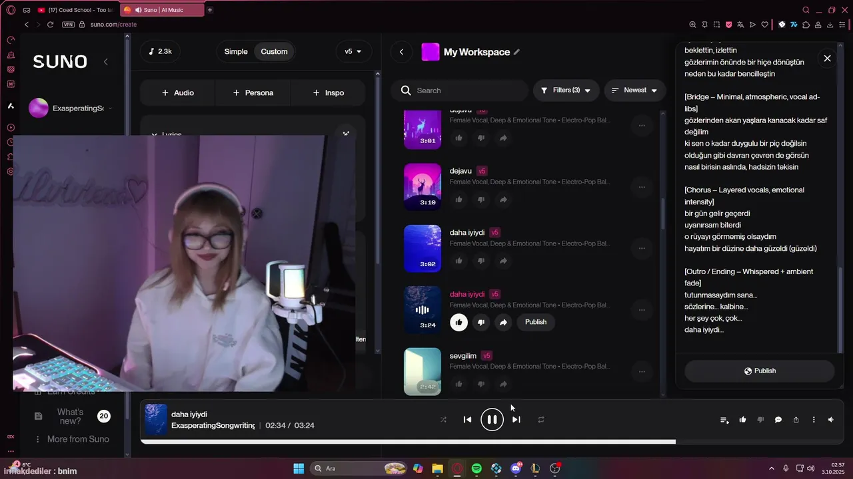This screenshot has width=853, height=479.
Task: Toggle repeat in the player bar
Action: pyautogui.click(x=541, y=420)
